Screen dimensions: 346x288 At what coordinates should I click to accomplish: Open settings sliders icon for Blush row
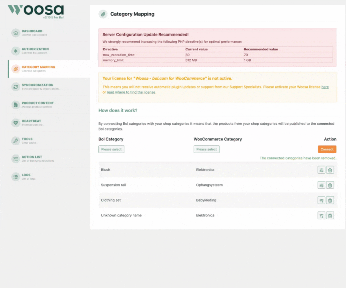tap(321, 170)
